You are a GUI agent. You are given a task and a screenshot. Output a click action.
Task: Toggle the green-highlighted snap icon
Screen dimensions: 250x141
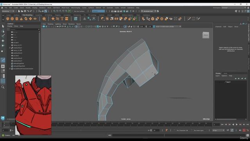(70, 11)
